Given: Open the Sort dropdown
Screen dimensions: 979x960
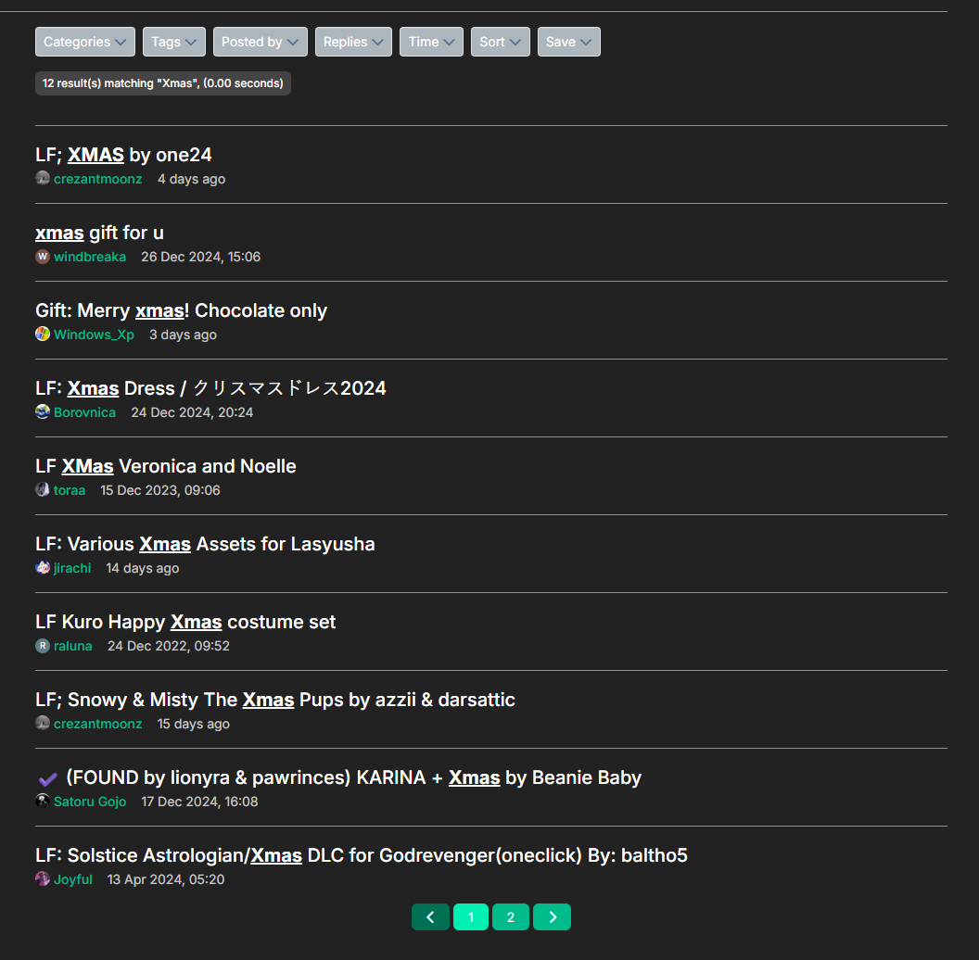Looking at the screenshot, I should pos(500,42).
